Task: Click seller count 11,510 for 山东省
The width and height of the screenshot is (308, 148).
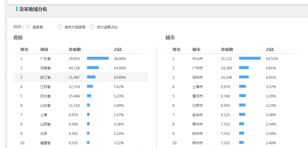Action: point(74,106)
